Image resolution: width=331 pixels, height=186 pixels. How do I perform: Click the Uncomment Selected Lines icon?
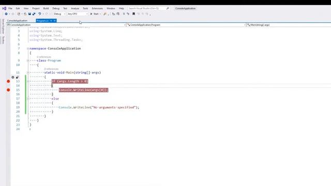pyautogui.click(x=128, y=14)
